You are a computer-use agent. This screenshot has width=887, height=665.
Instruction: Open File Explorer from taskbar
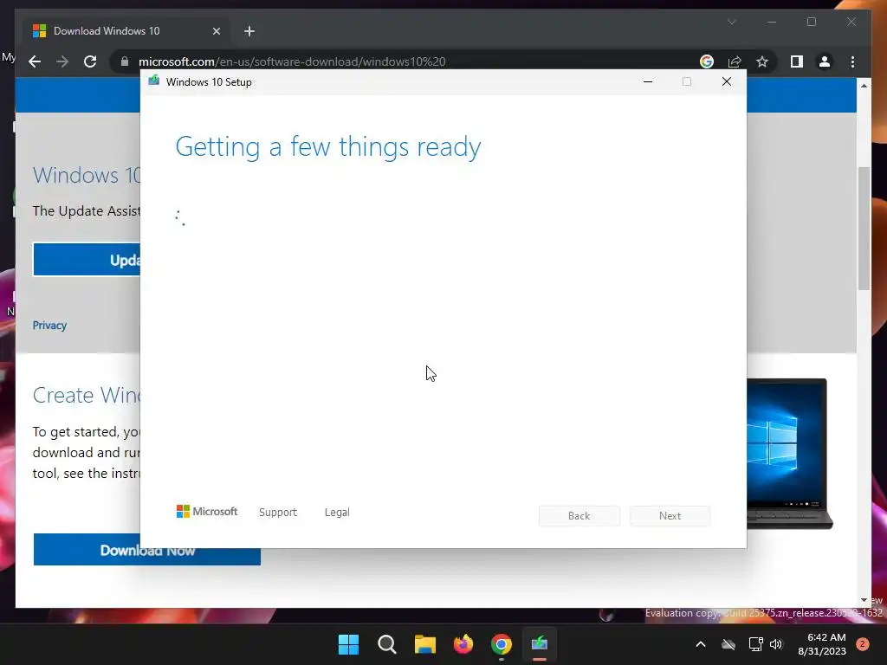pos(424,644)
